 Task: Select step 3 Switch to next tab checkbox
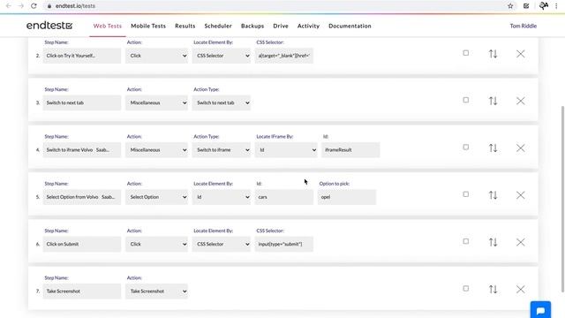(465, 100)
